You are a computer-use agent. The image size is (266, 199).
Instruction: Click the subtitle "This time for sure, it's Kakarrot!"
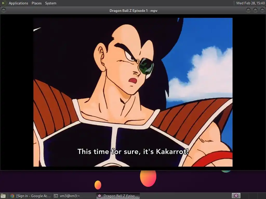point(133,151)
